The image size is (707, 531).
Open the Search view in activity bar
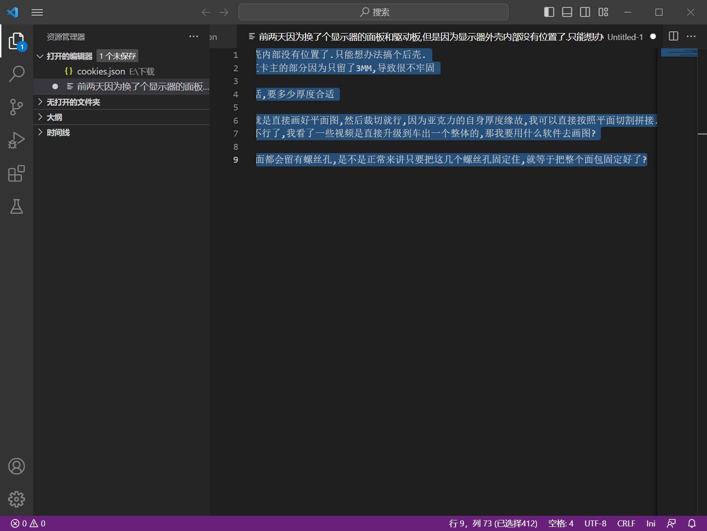point(17,74)
